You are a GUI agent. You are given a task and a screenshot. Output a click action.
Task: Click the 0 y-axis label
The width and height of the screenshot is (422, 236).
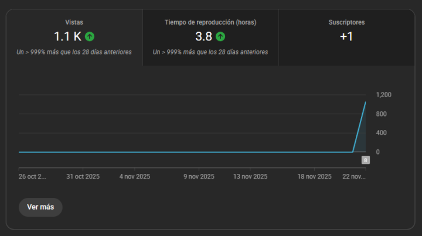(378, 152)
